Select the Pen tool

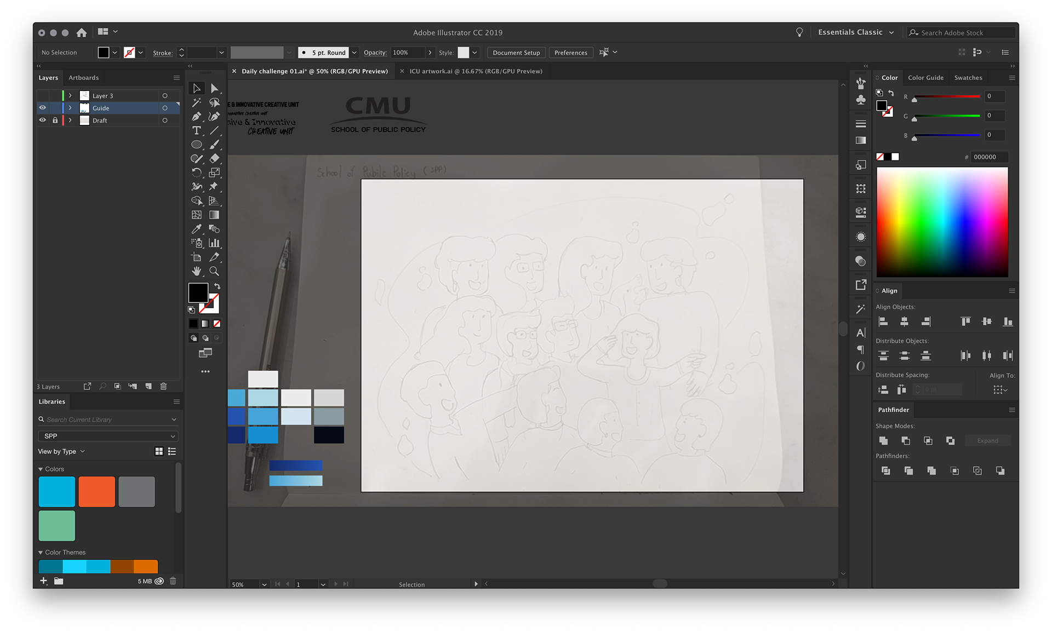pos(196,116)
